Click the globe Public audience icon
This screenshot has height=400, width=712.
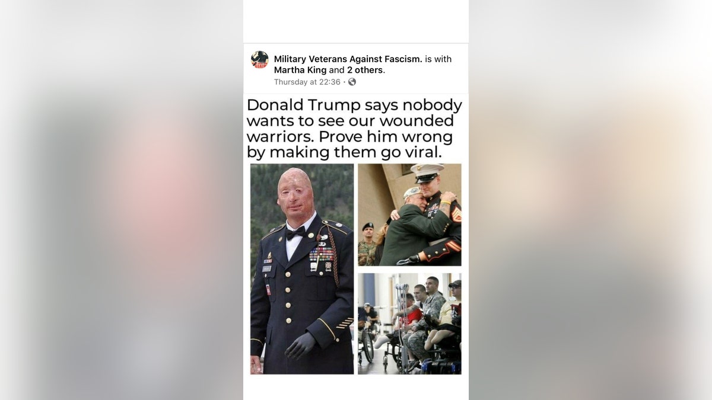[x=352, y=82]
